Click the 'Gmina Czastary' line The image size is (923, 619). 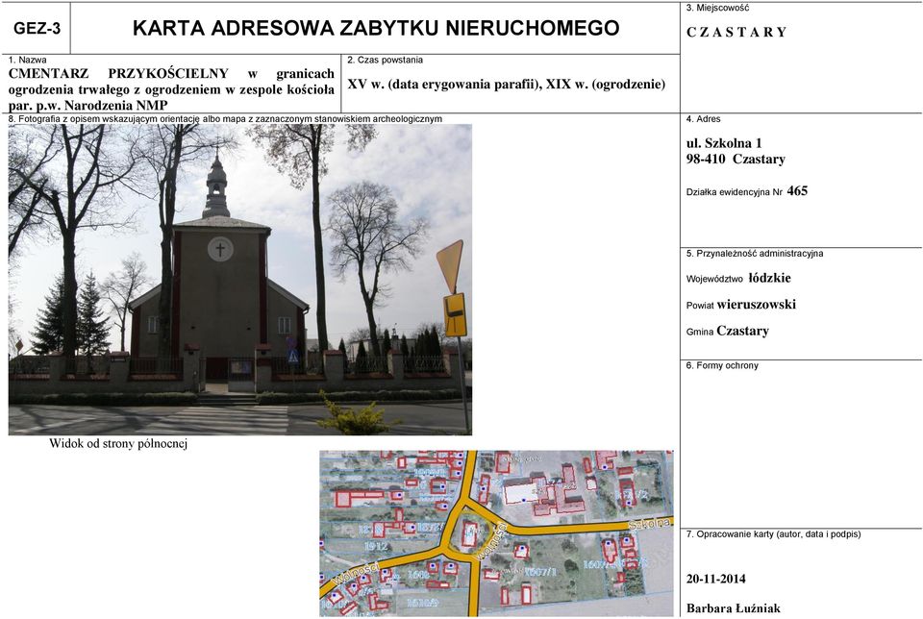click(x=728, y=331)
